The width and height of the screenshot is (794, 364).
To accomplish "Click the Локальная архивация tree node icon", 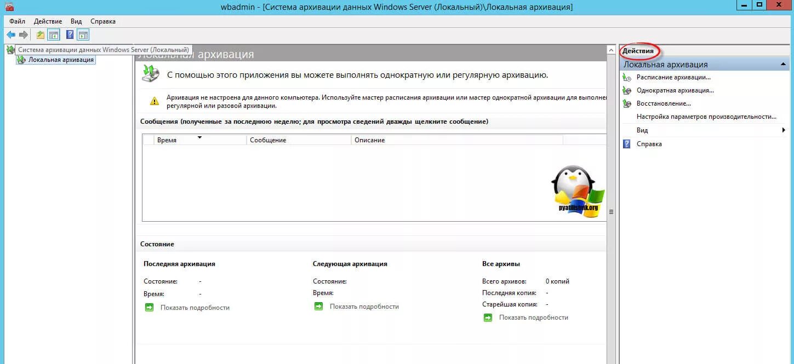I will [x=21, y=60].
